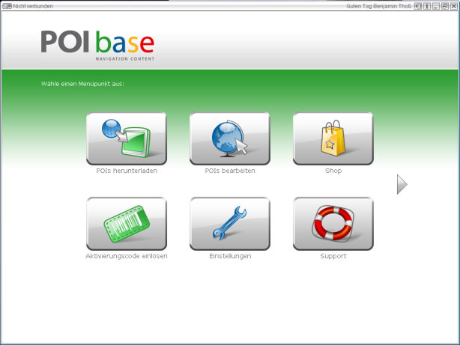Image resolution: width=460 pixels, height=345 pixels.
Task: Click the 'Nicht verbunden' status text
Action: pos(33,5)
